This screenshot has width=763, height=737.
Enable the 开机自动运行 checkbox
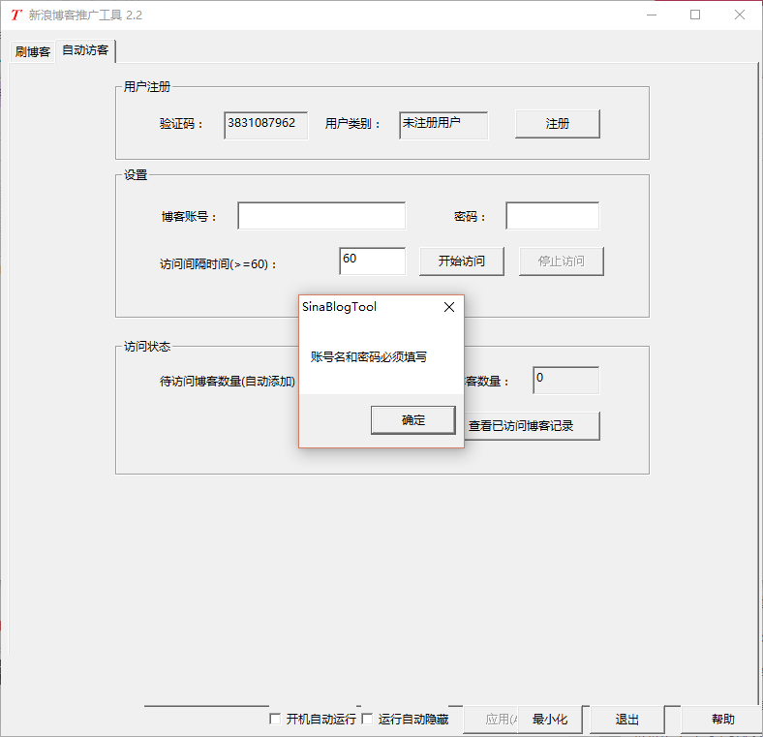tap(275, 720)
